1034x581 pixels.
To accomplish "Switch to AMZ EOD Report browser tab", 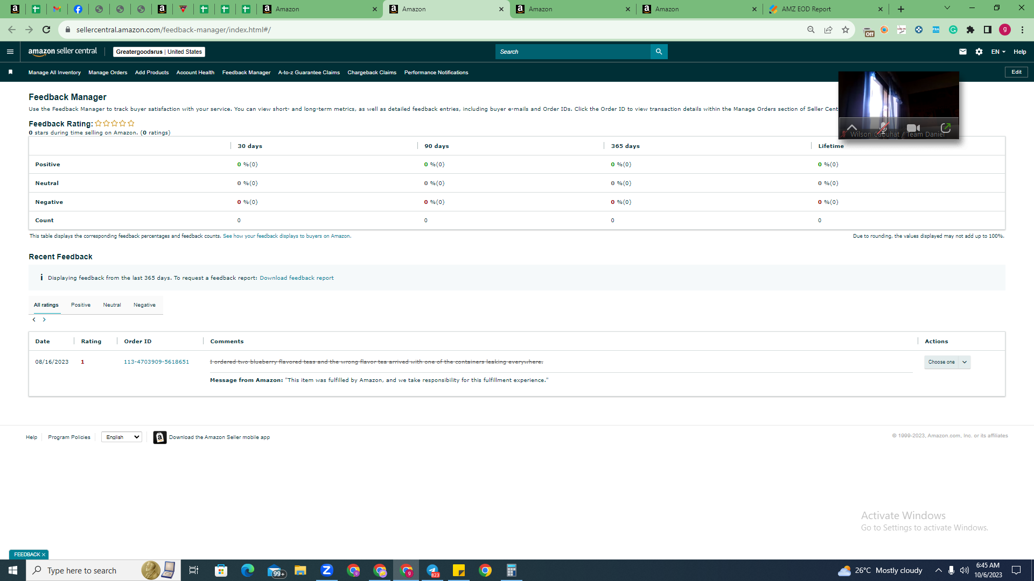I will tap(825, 9).
